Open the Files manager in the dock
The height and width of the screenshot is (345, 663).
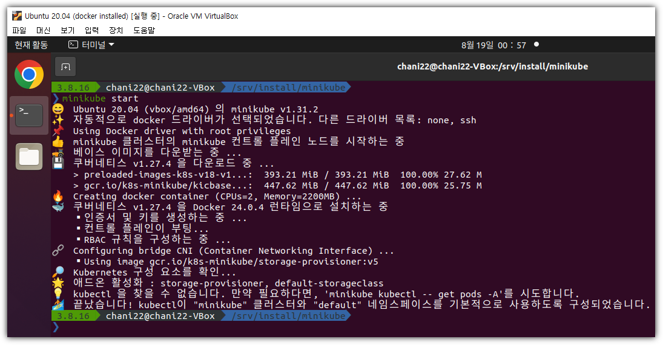(28, 156)
